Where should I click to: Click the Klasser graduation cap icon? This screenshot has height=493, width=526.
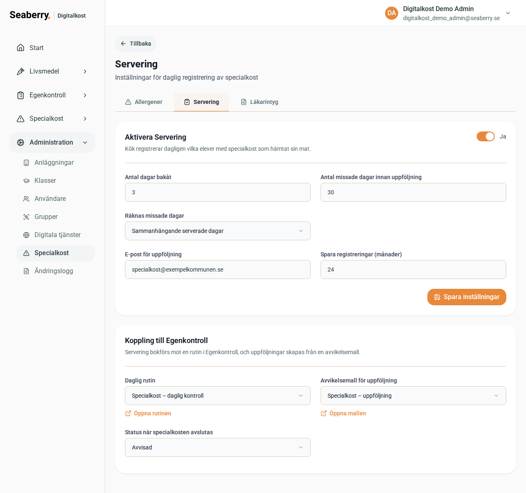point(26,181)
